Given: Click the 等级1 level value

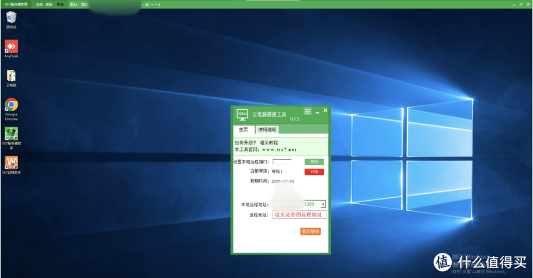Looking at the screenshot, I should (x=277, y=171).
